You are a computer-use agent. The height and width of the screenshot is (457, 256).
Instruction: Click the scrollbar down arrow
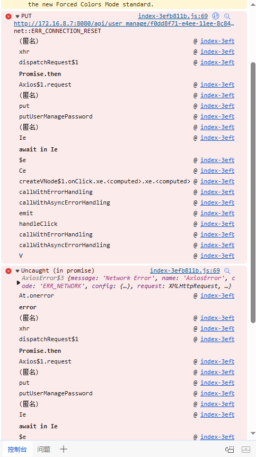(253, 434)
